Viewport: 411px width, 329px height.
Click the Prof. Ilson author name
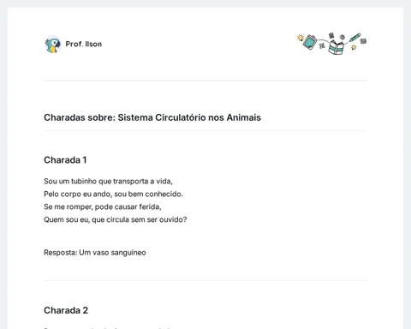tap(84, 44)
